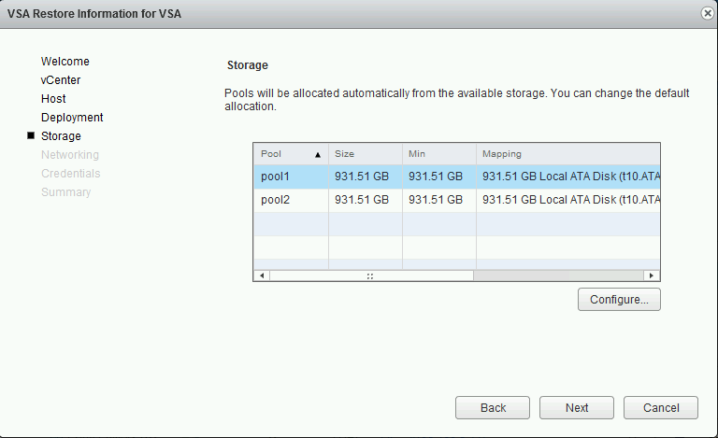Screen dimensions: 718x438
Task: Go to the Welcome wizard step
Action: point(65,62)
